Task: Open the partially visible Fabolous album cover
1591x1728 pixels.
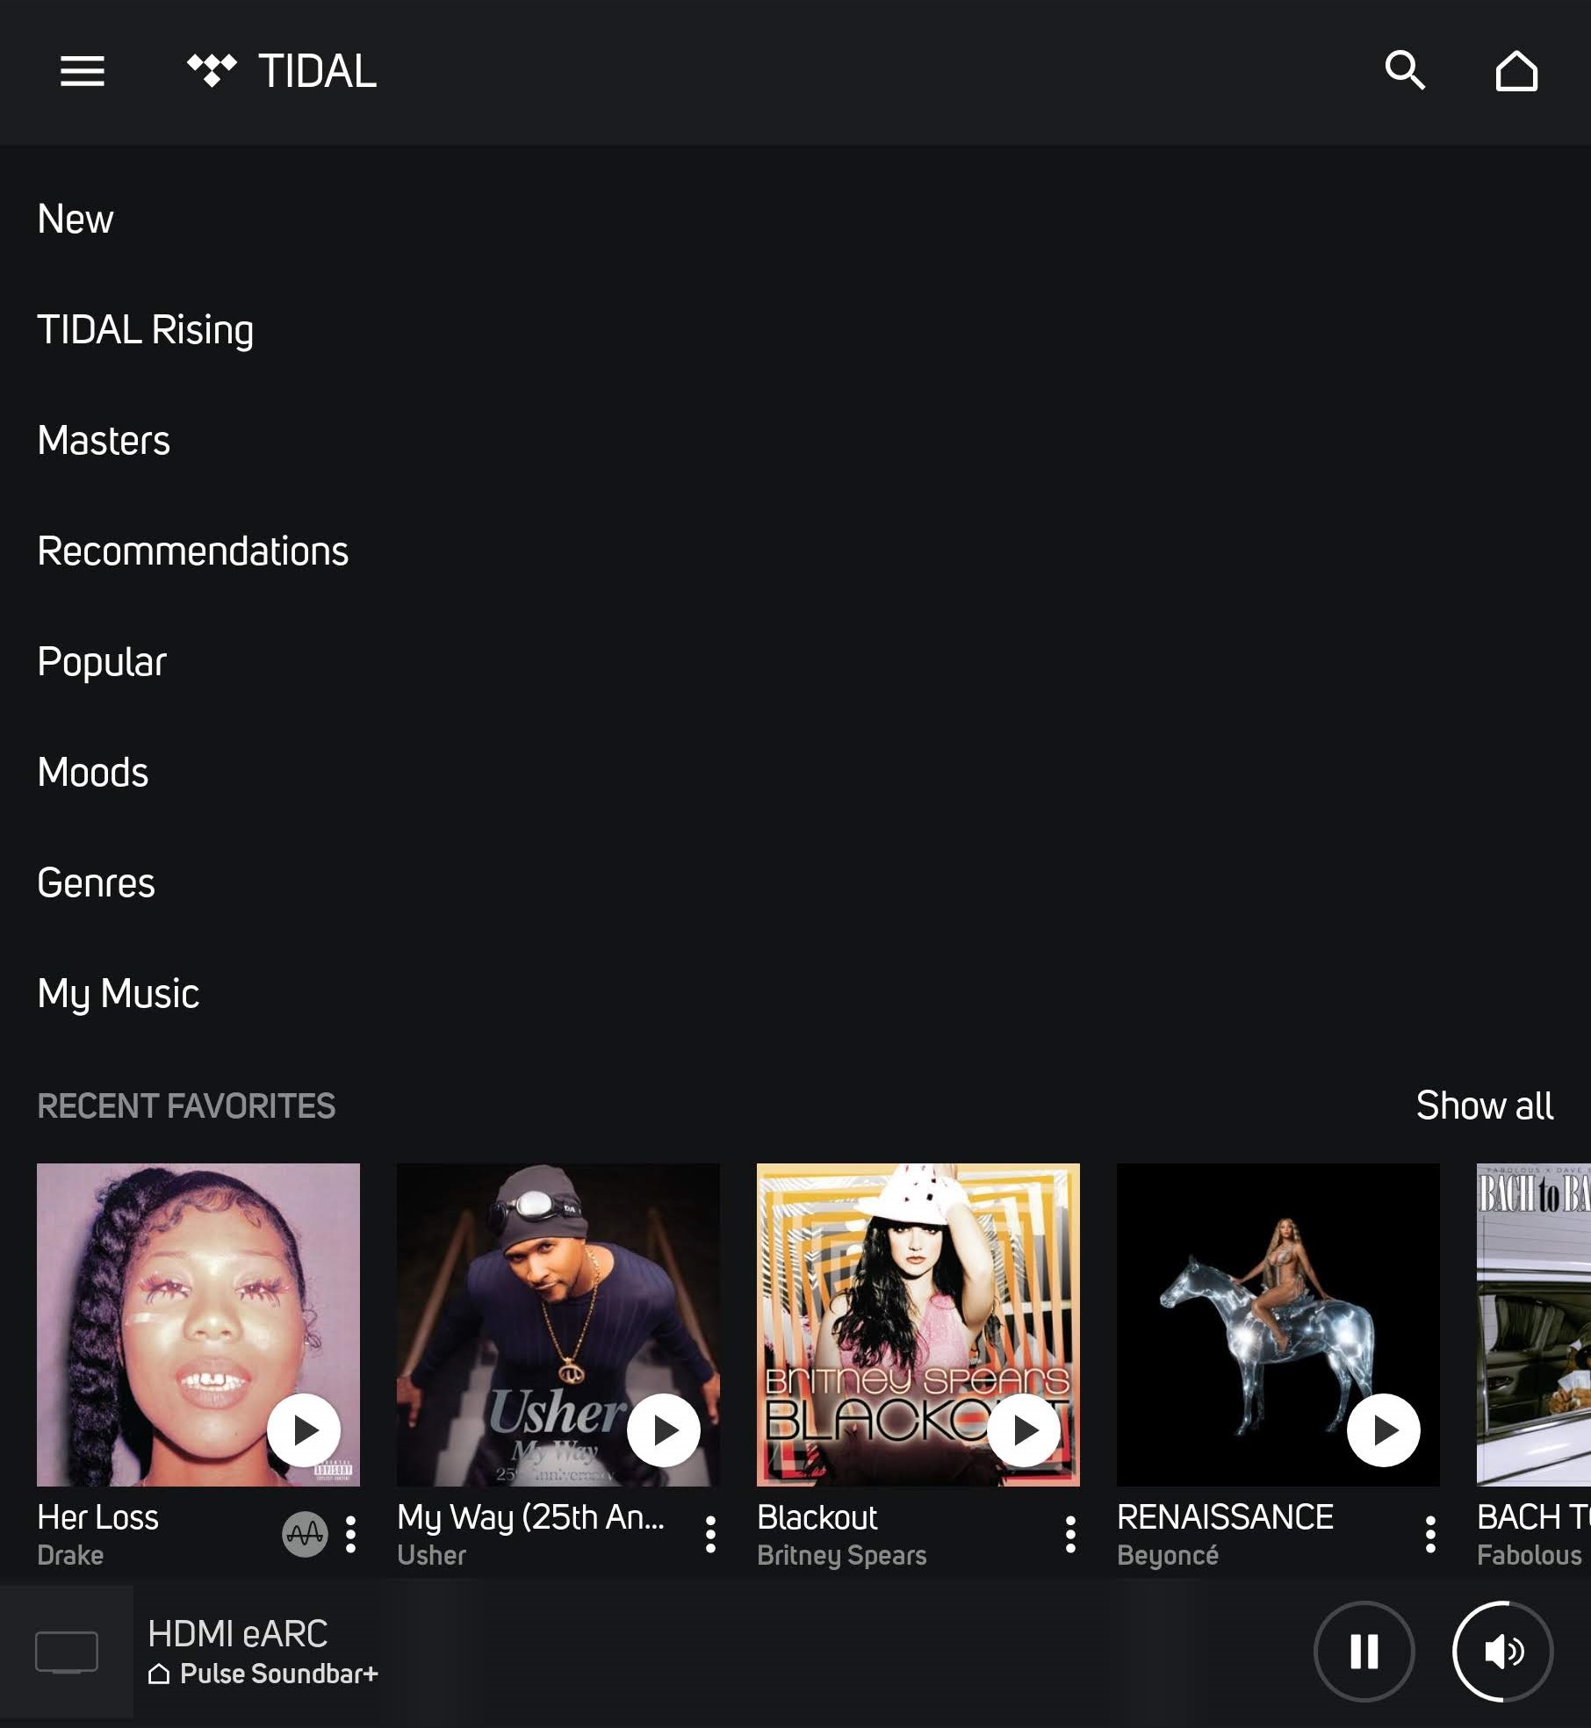Action: click(x=1534, y=1325)
